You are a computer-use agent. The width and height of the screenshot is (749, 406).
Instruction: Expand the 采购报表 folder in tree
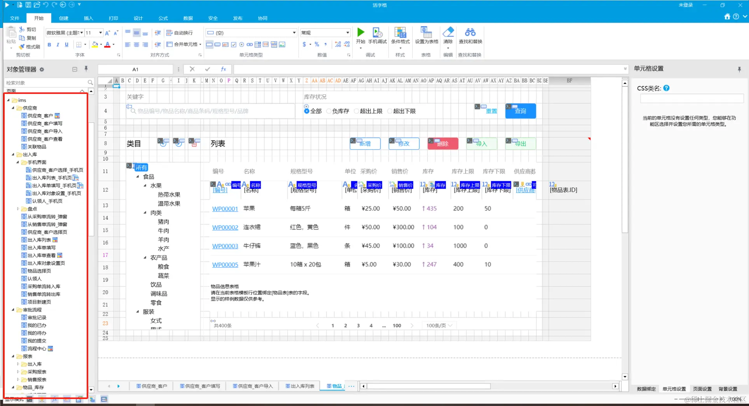coord(18,372)
